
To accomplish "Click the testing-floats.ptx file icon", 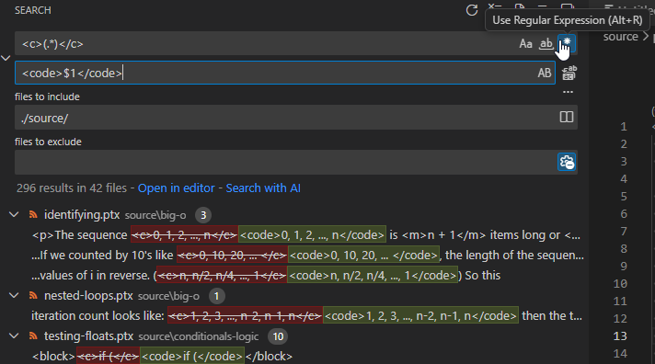I will tap(33, 336).
